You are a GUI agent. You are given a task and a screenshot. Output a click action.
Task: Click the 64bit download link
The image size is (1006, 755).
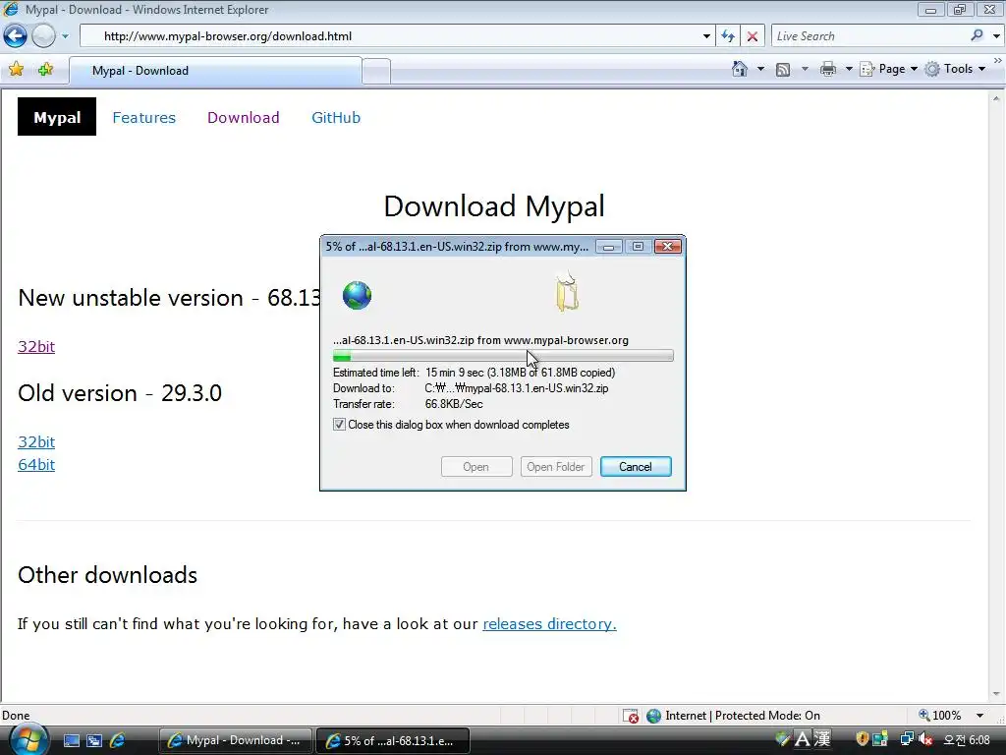pyautogui.click(x=36, y=465)
